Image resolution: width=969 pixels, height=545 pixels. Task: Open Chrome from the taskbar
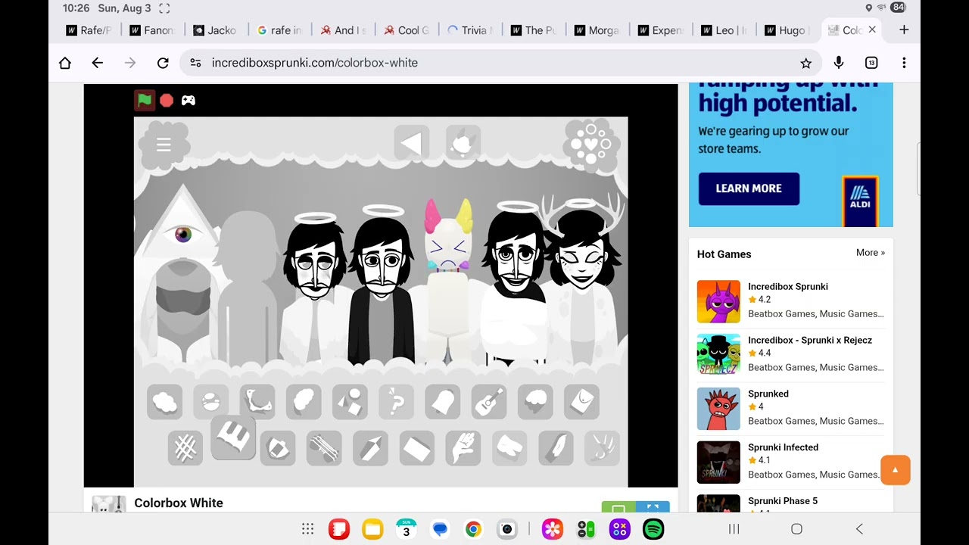(x=473, y=529)
